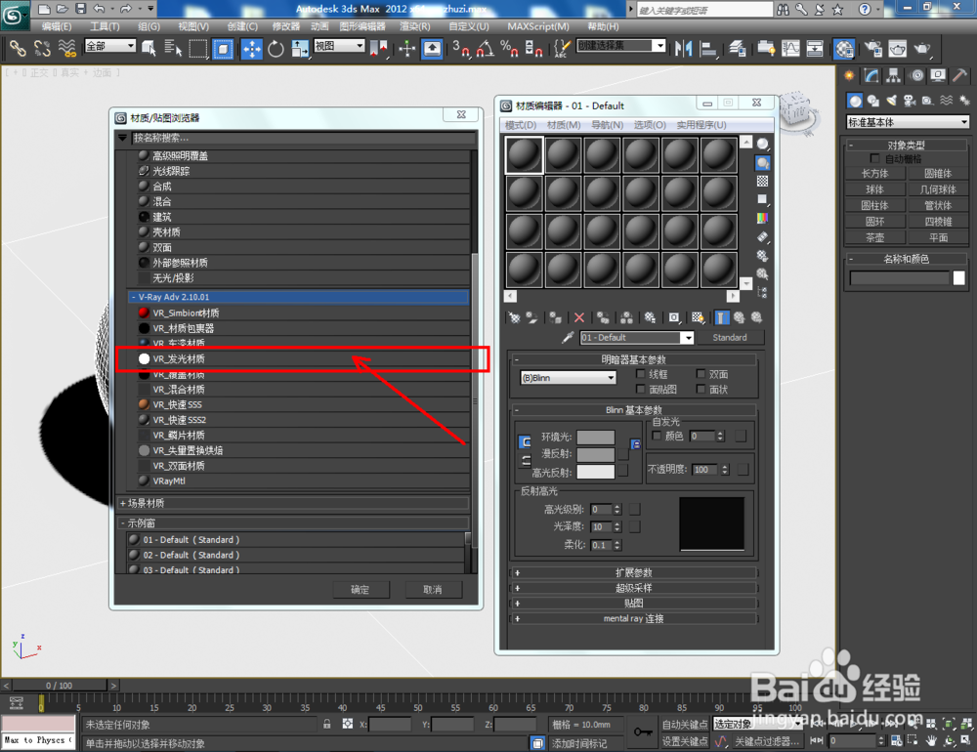Image resolution: width=977 pixels, height=752 pixels.
Task: Click 确定 button in material browser
Action: [361, 589]
